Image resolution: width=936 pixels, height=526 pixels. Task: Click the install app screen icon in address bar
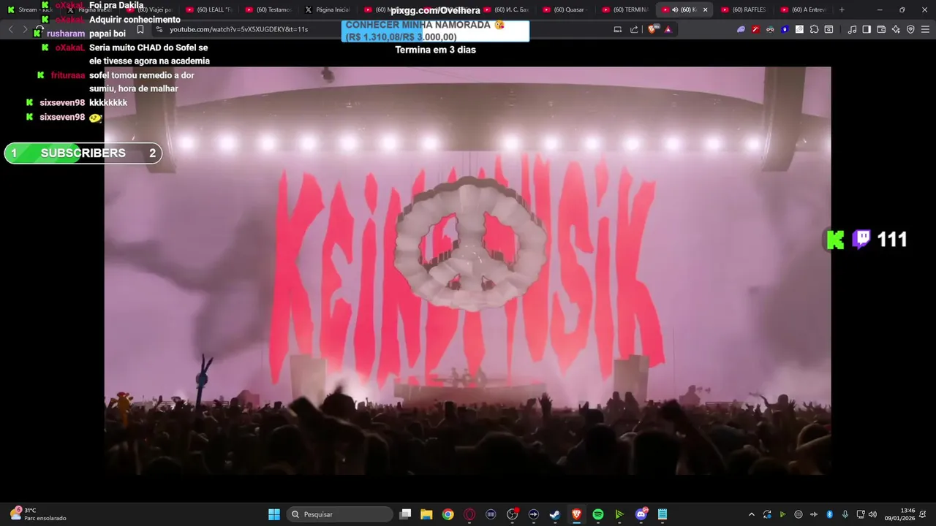point(618,29)
